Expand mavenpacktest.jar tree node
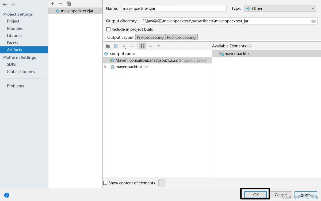 [105, 67]
